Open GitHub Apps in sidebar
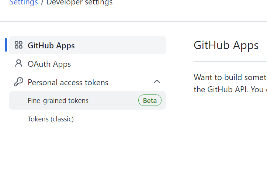 (x=87, y=45)
